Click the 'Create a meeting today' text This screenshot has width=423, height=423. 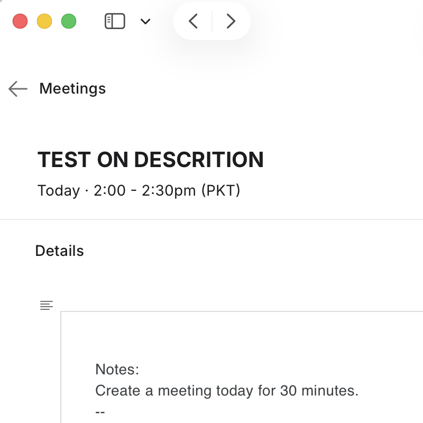click(226, 391)
